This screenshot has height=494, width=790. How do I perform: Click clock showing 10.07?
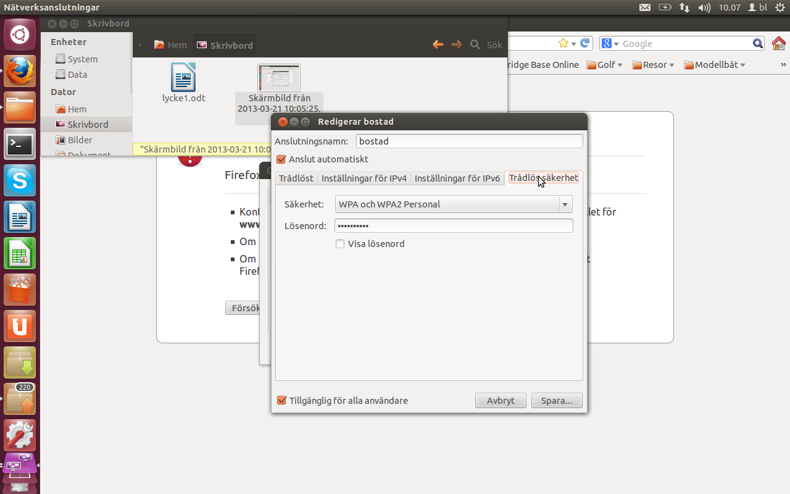coord(730,7)
